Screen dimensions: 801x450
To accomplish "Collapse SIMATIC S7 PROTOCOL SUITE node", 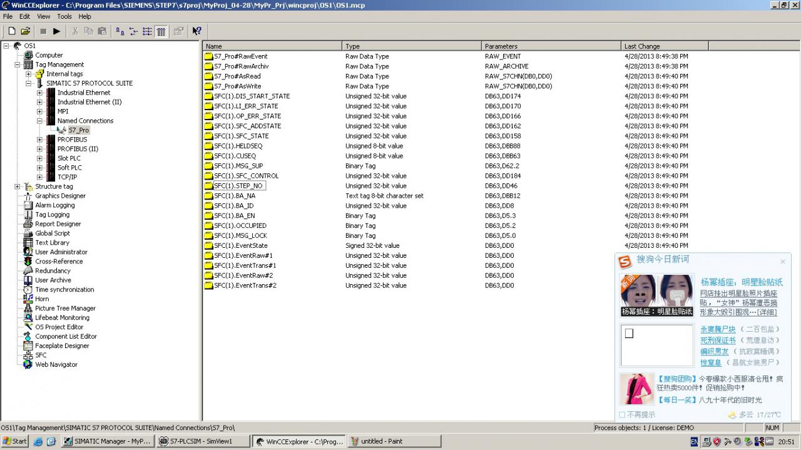I will 29,83.
